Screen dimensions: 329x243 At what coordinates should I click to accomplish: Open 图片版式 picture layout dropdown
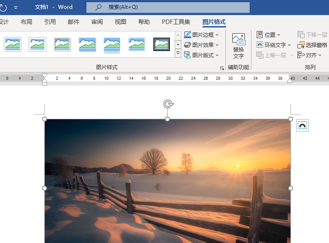201,55
